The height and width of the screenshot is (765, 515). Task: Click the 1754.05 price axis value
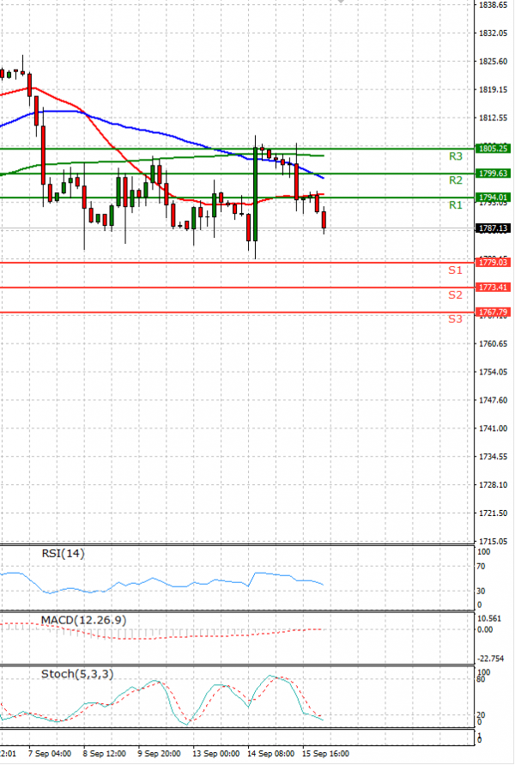point(493,373)
